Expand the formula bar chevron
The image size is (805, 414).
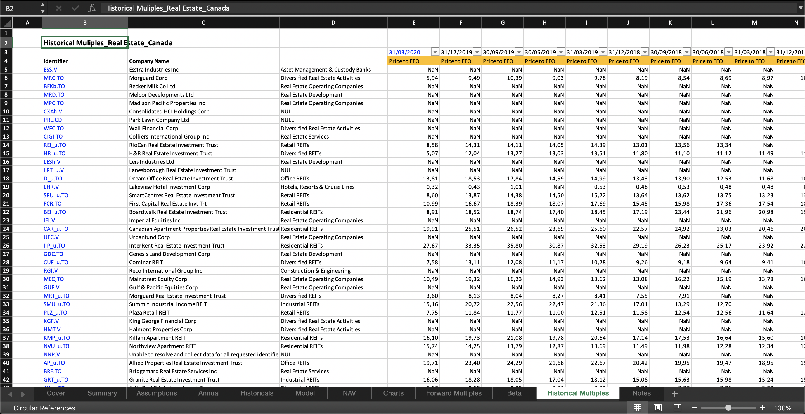(800, 8)
